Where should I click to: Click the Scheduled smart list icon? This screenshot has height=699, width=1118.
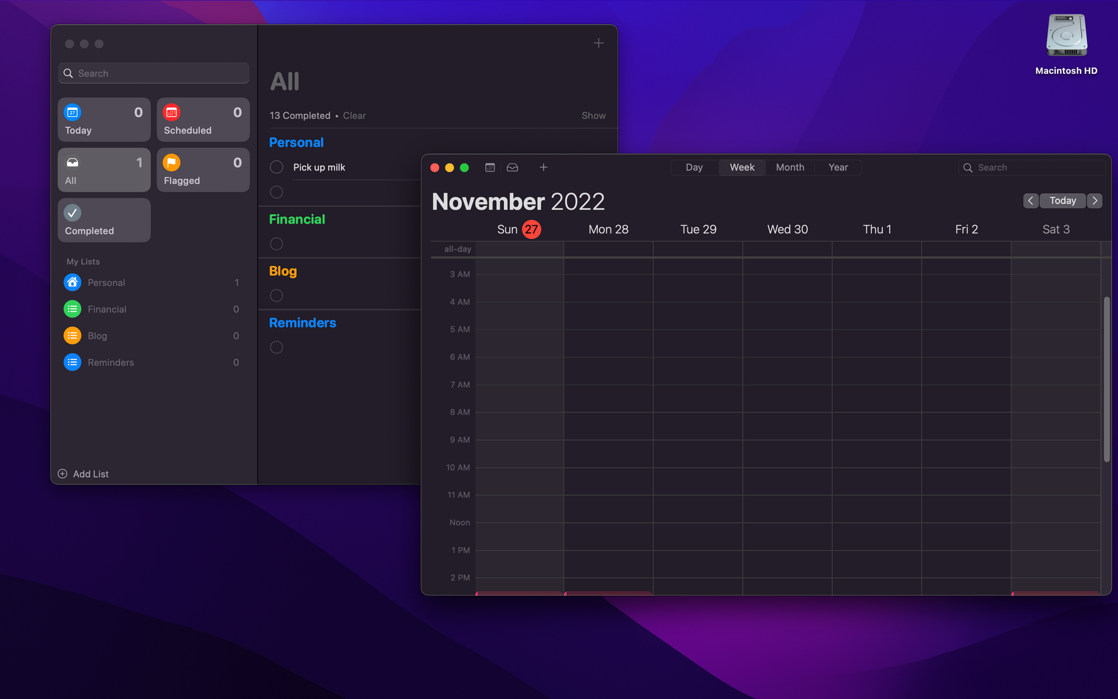click(172, 112)
